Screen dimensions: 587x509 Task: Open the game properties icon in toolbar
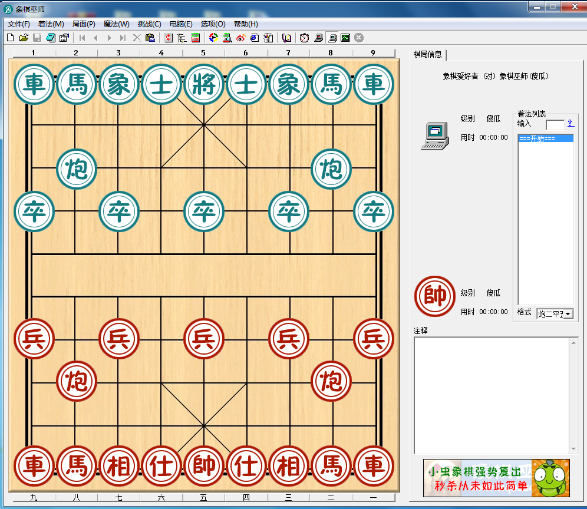64,38
